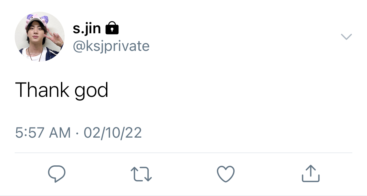The width and height of the screenshot is (367, 196).
Task: Toggle retweet on the Thank god tweet
Action: tap(141, 174)
